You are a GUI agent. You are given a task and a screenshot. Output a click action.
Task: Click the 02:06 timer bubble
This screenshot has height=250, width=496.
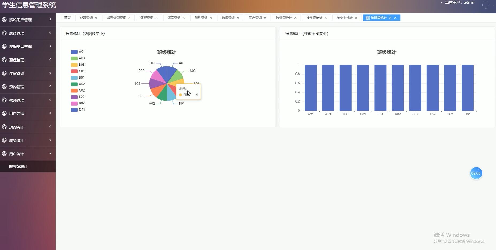click(x=476, y=173)
